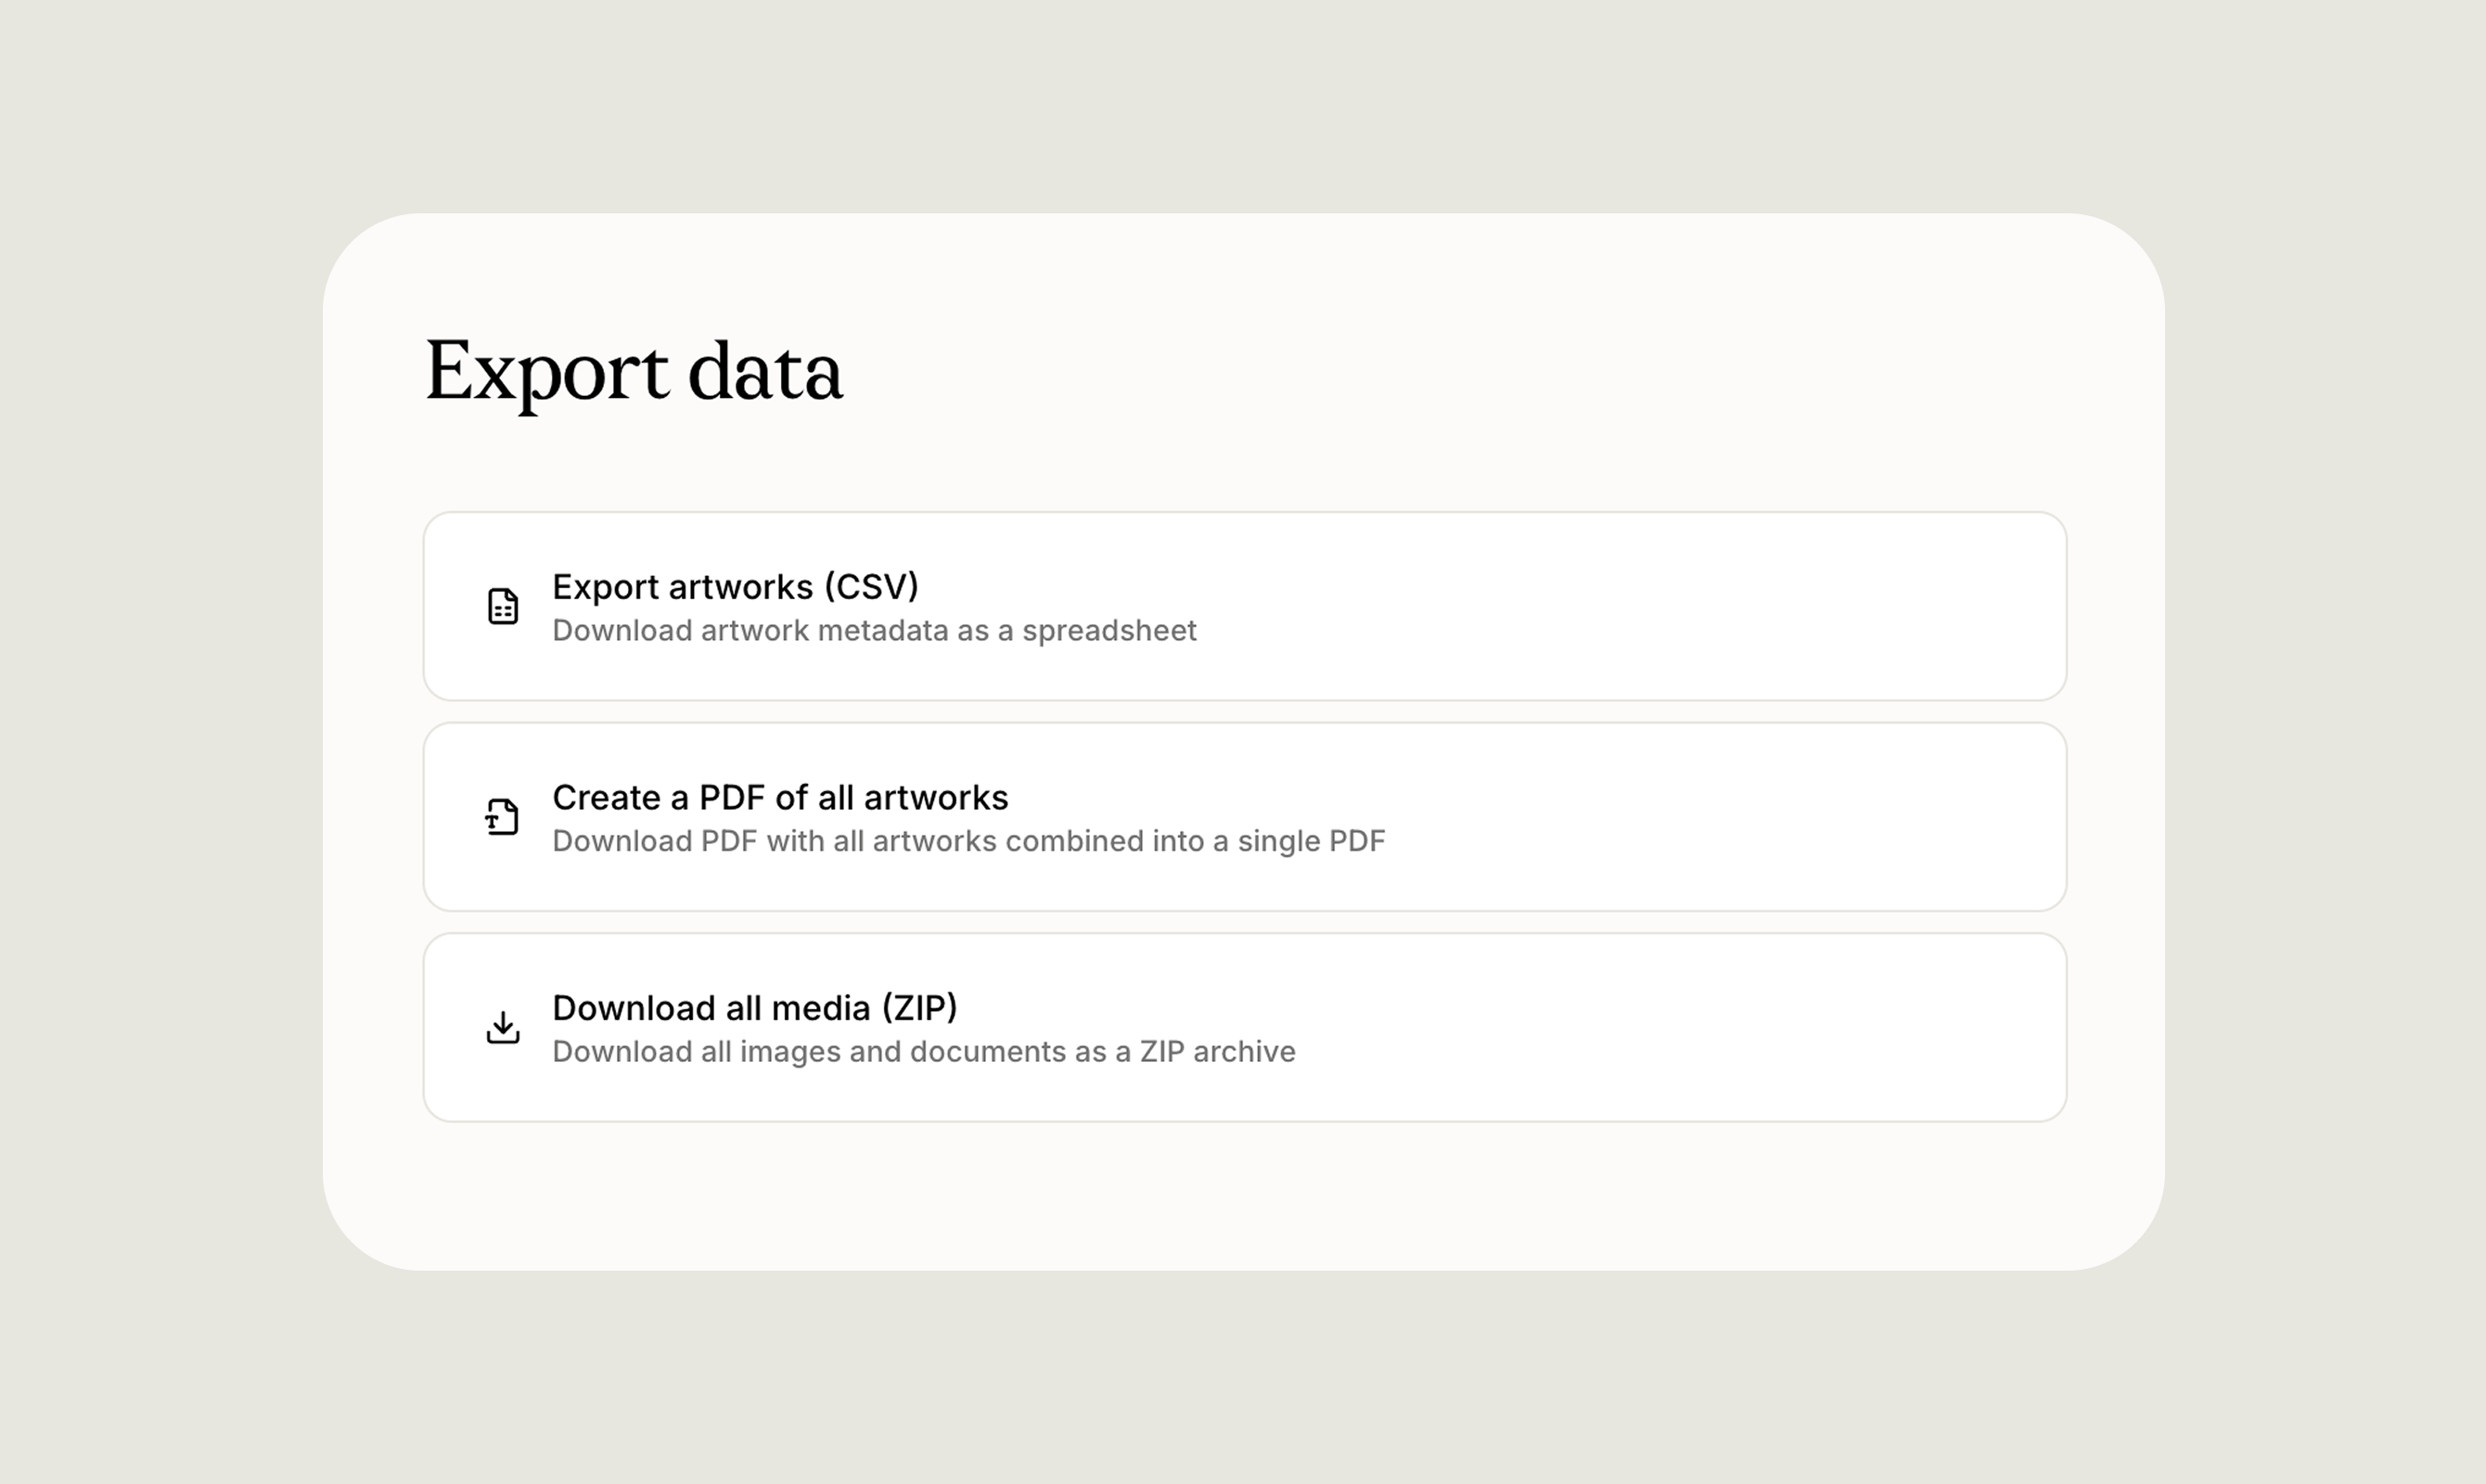Image resolution: width=2486 pixels, height=1484 pixels.
Task: Select Export artworks (CSV) title
Action: point(735,587)
